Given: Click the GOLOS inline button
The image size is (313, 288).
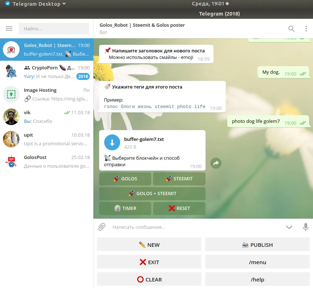Looking at the screenshot, I should [125, 179].
